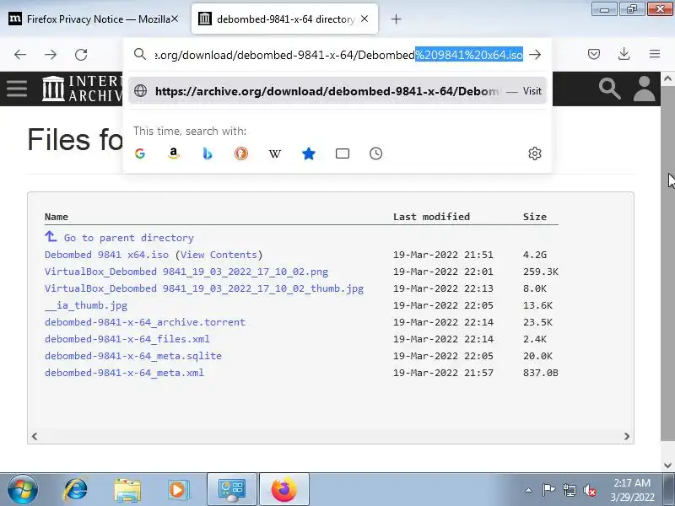The image size is (675, 506).
Task: Open Internet Archive hamburger menu
Action: (17, 89)
